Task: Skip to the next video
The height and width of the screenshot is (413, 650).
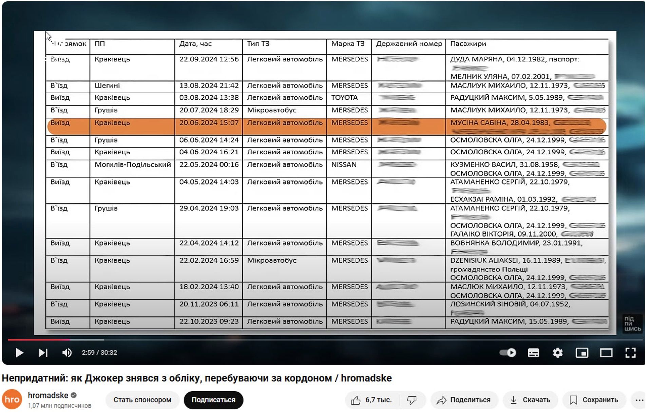Action: click(43, 353)
